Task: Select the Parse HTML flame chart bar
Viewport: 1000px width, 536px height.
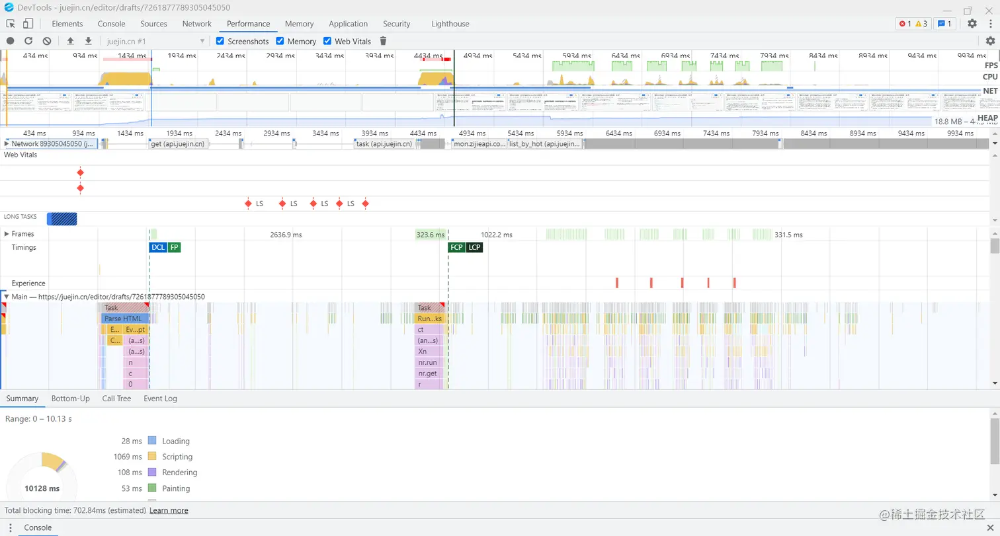Action: 126,319
